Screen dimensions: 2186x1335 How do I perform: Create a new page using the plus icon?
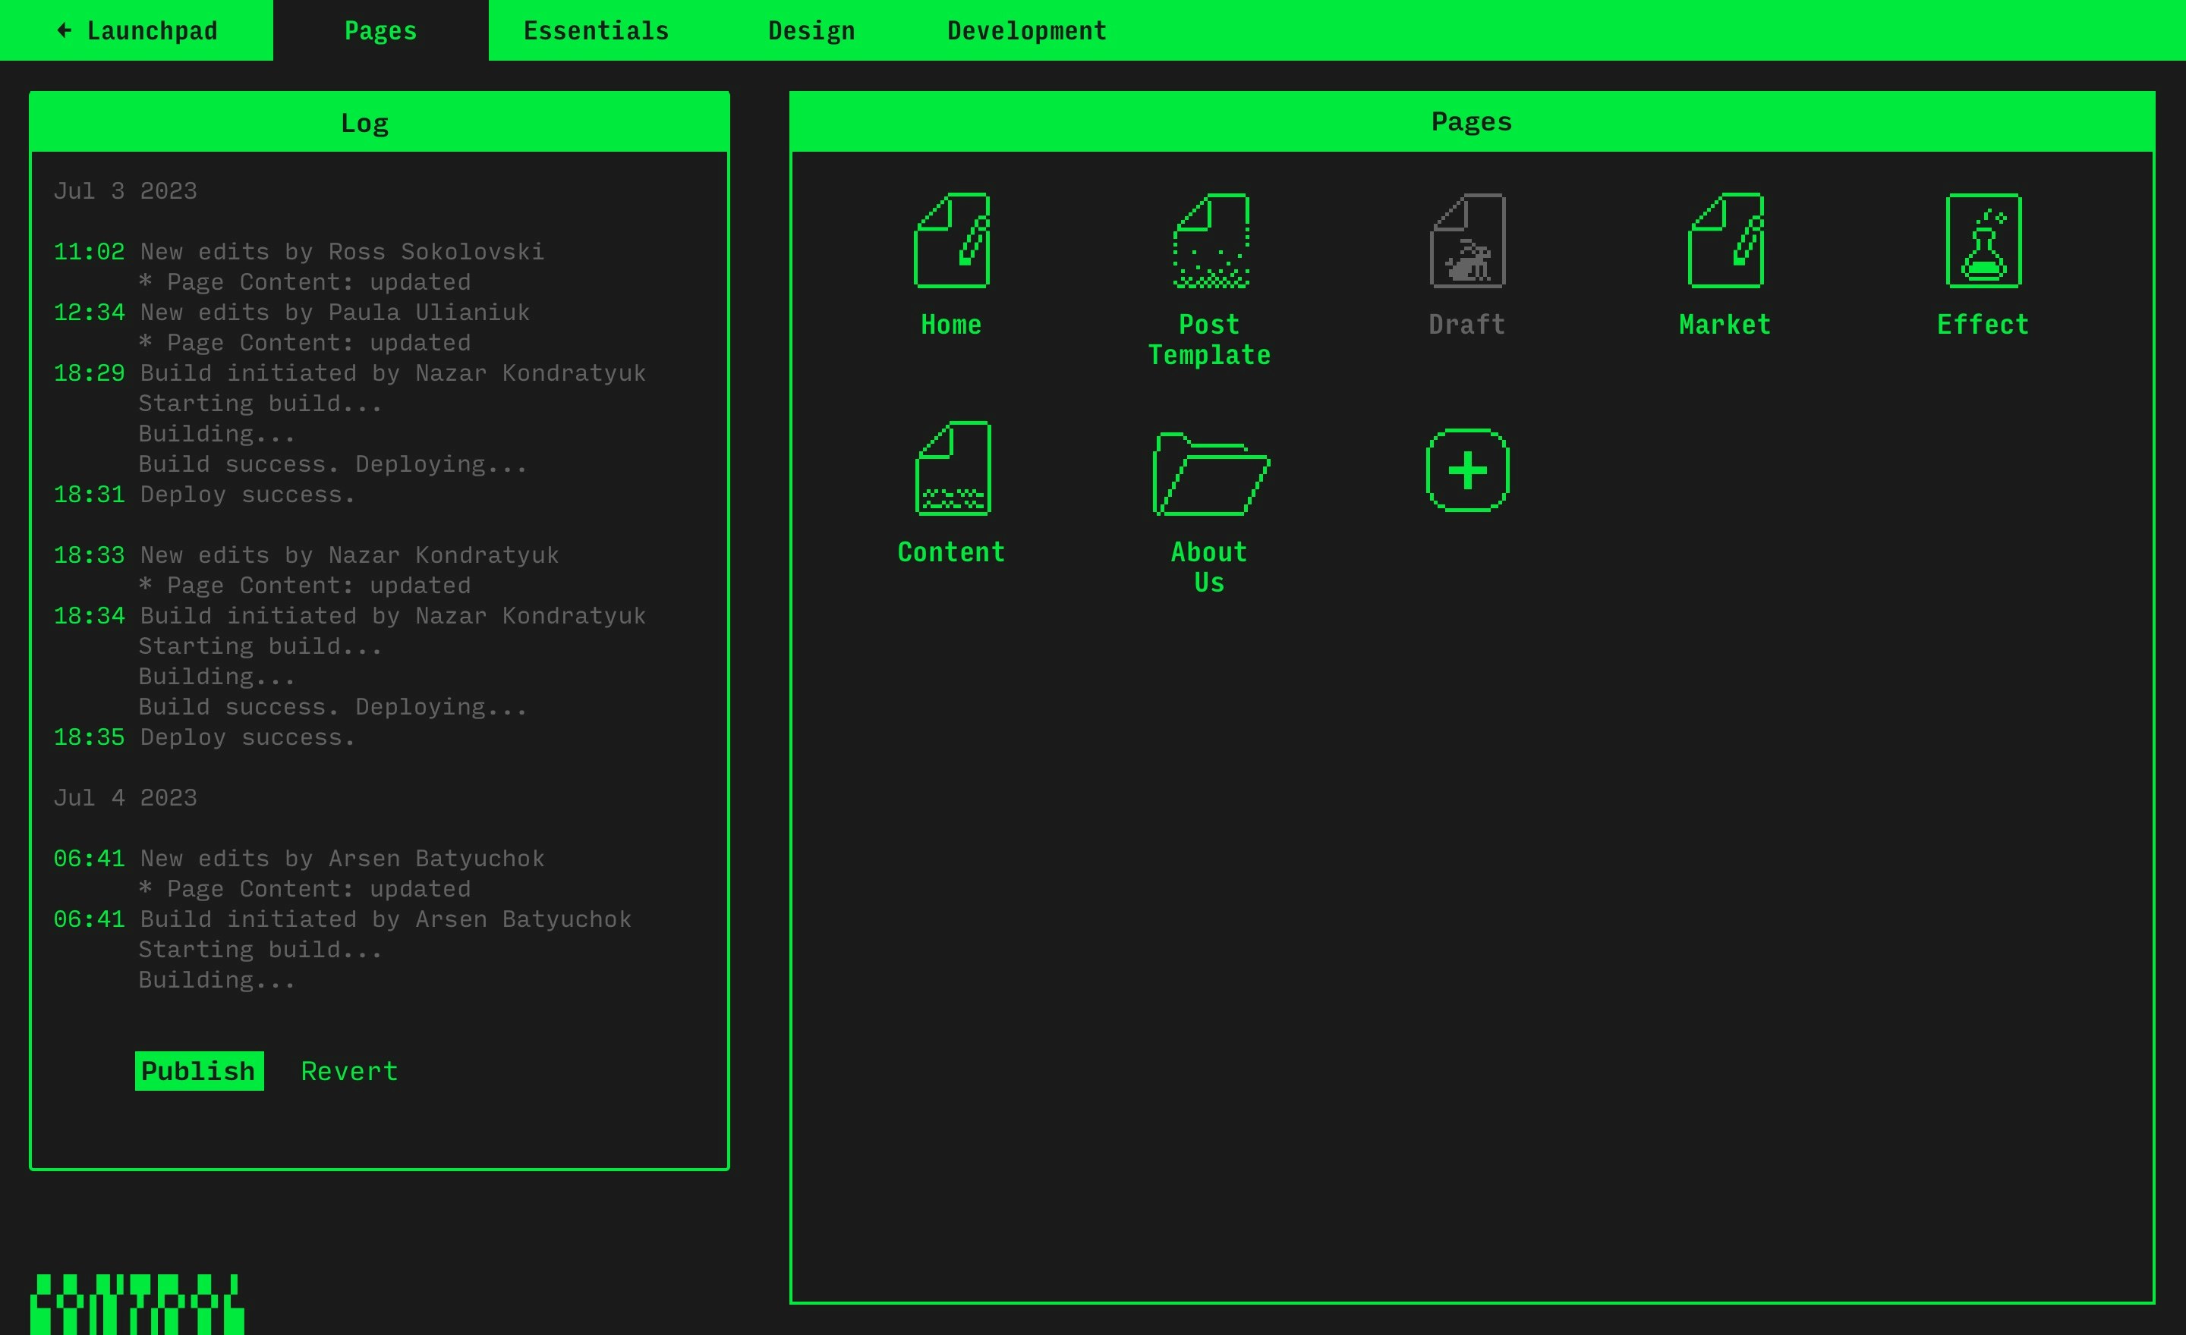(x=1466, y=471)
